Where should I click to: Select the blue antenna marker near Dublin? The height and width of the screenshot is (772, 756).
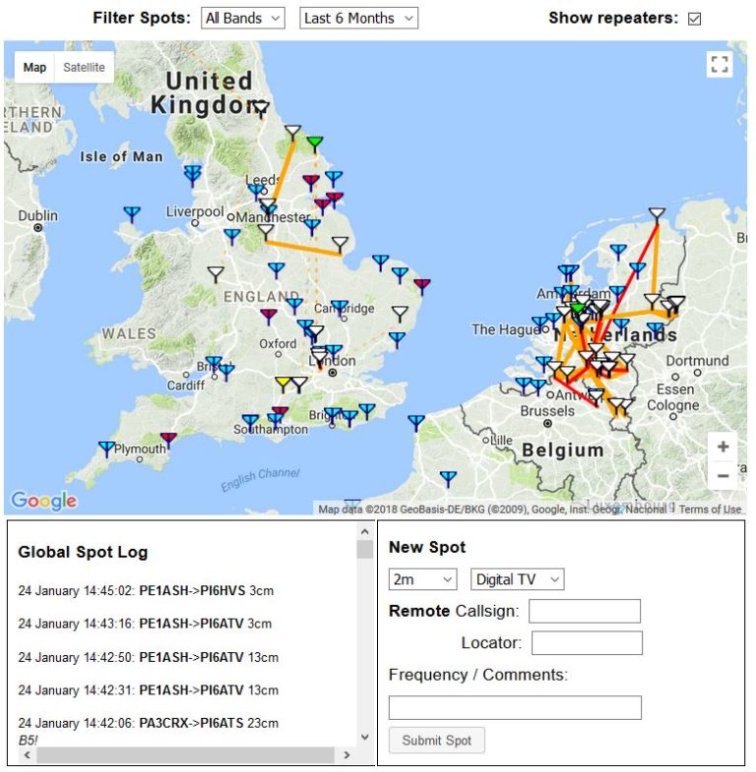click(132, 212)
